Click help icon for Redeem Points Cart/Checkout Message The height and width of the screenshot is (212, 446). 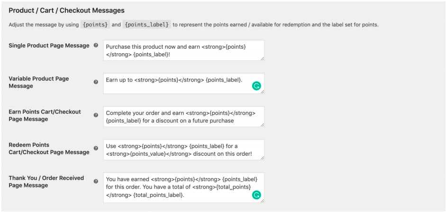click(96, 148)
